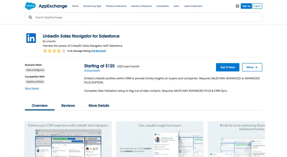The height and width of the screenshot is (157, 287).
Task: Open Industry Collections menu
Action: coord(141,6)
